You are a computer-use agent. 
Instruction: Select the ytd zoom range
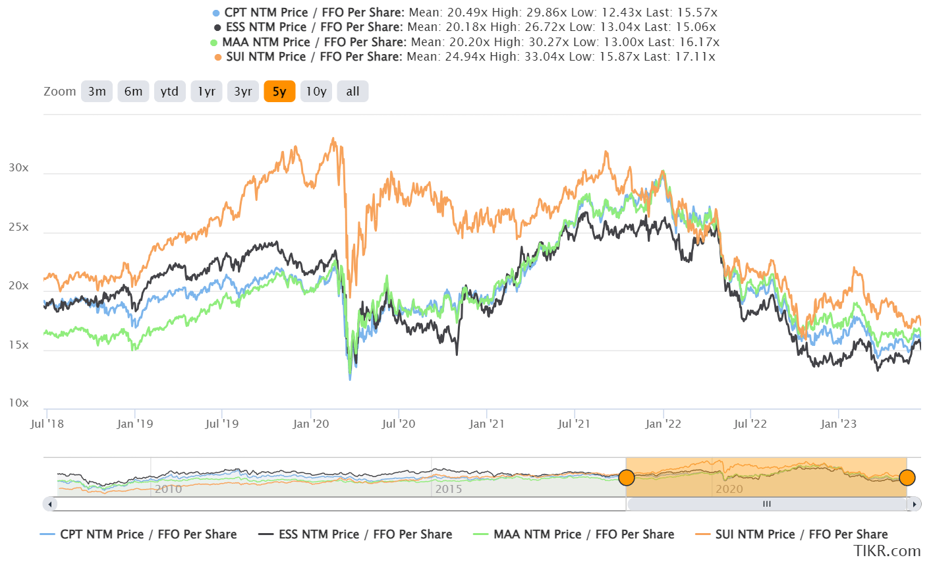[170, 92]
